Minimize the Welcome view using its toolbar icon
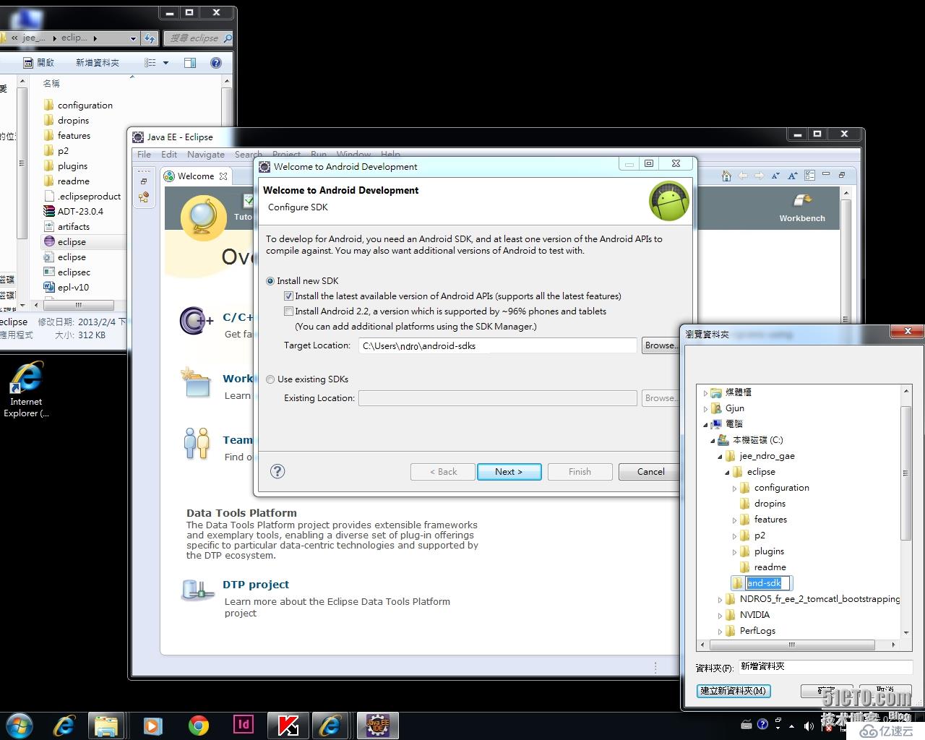Viewport: 925px width, 740px height. (x=826, y=174)
